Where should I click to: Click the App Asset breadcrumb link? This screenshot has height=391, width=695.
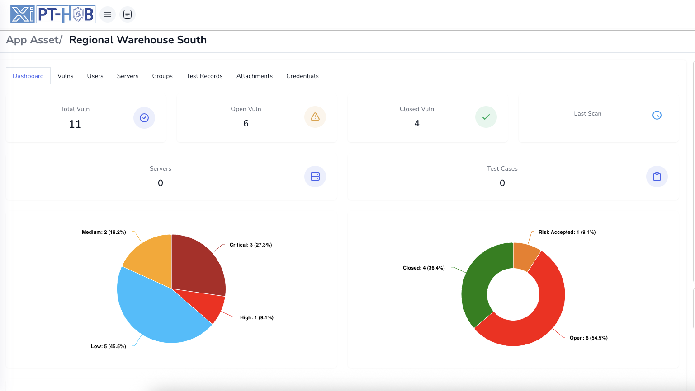point(33,40)
